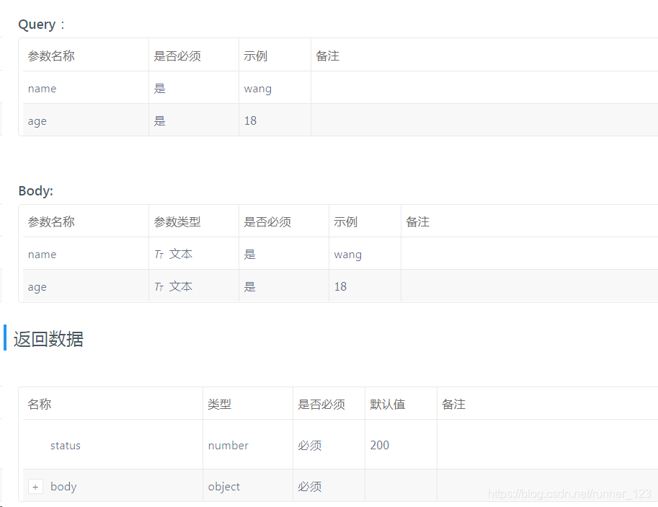Click 示例 header in Body table
Screen dimensions: 658x507
[345, 222]
